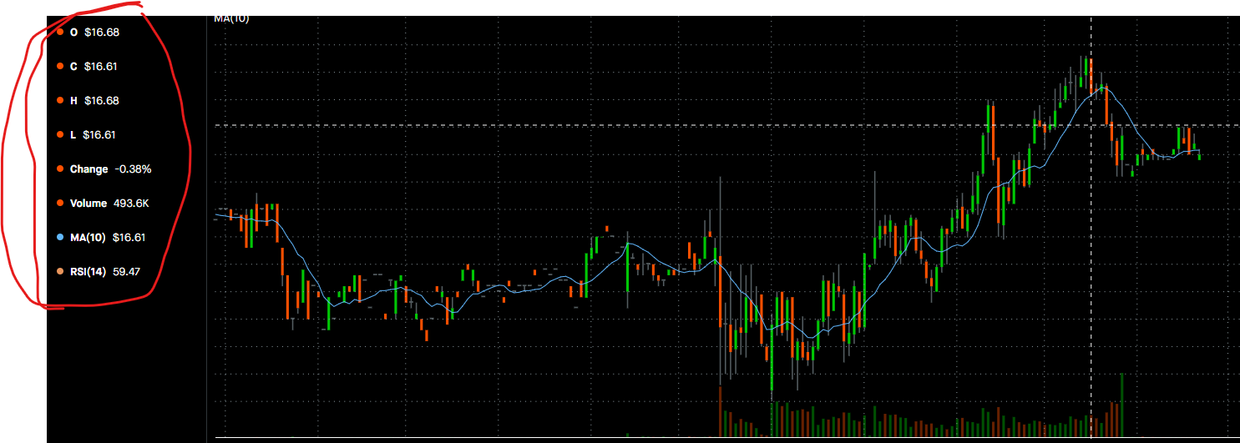The image size is (1240, 443).
Task: Click the light orange dot beside RSI(14)
Action: (60, 271)
